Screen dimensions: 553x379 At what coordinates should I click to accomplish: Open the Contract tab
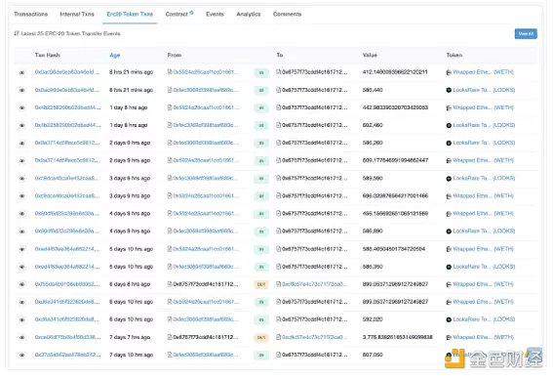[177, 14]
